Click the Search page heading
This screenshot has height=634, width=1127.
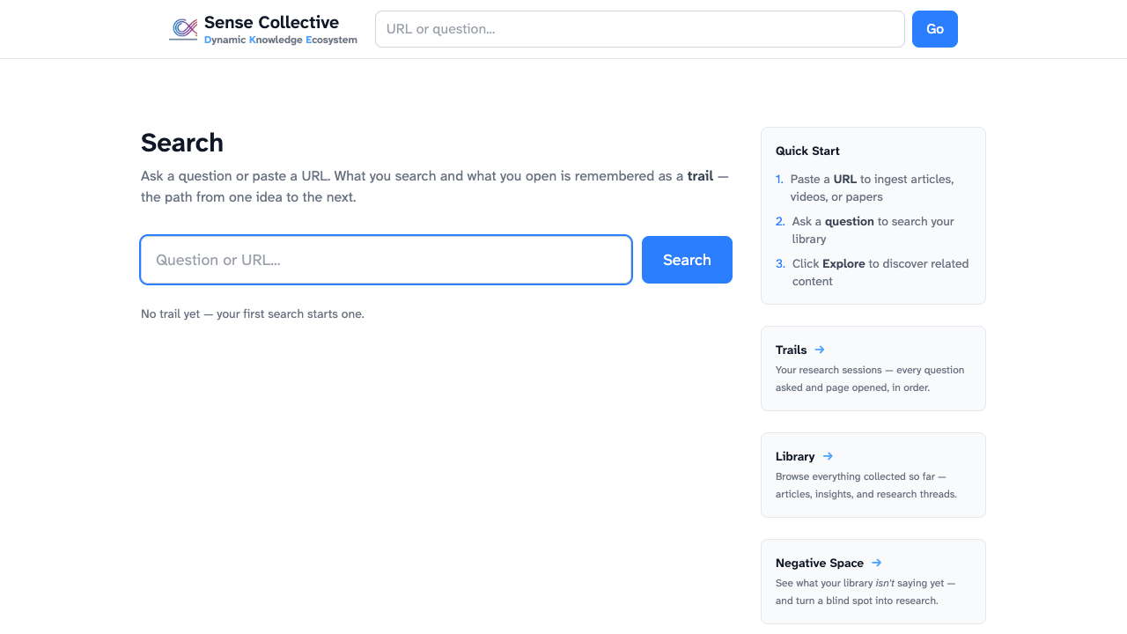(182, 143)
